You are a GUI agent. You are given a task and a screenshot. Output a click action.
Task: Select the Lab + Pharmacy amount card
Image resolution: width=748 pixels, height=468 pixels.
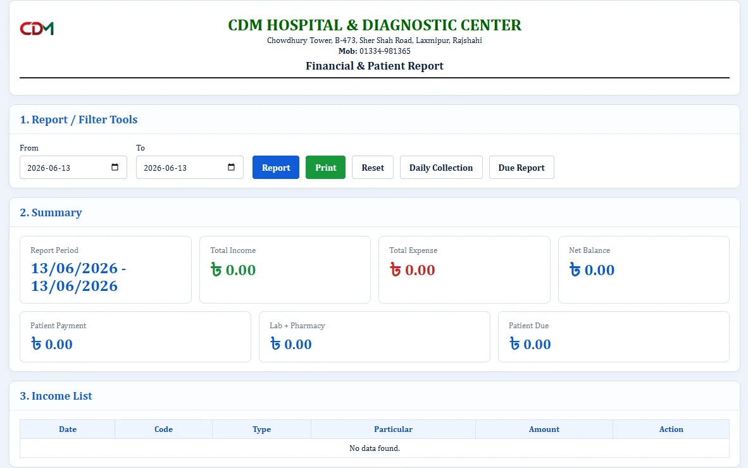[375, 337]
